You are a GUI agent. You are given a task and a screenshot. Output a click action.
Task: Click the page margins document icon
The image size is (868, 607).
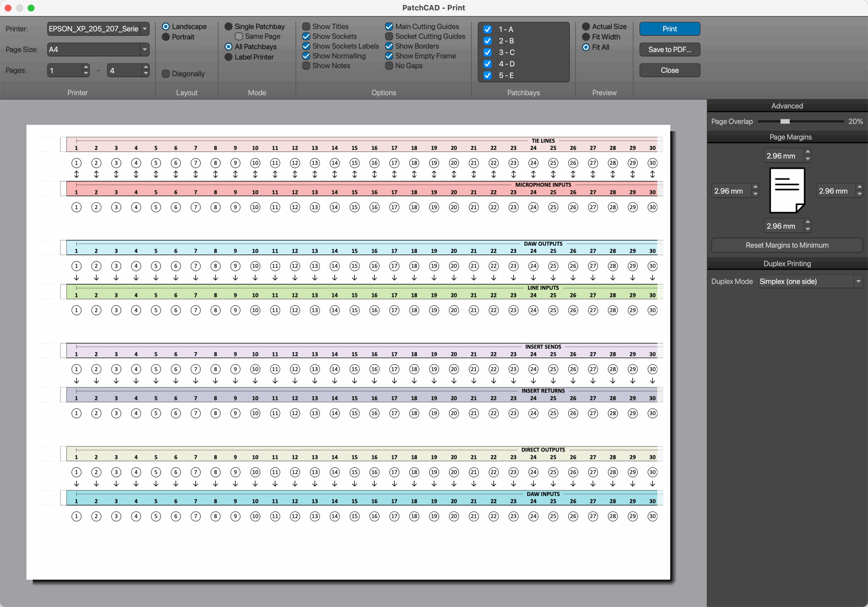coord(787,190)
